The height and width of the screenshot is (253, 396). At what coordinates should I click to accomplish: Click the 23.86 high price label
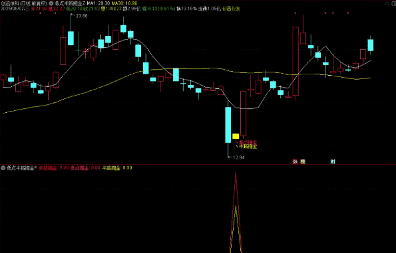(x=82, y=16)
